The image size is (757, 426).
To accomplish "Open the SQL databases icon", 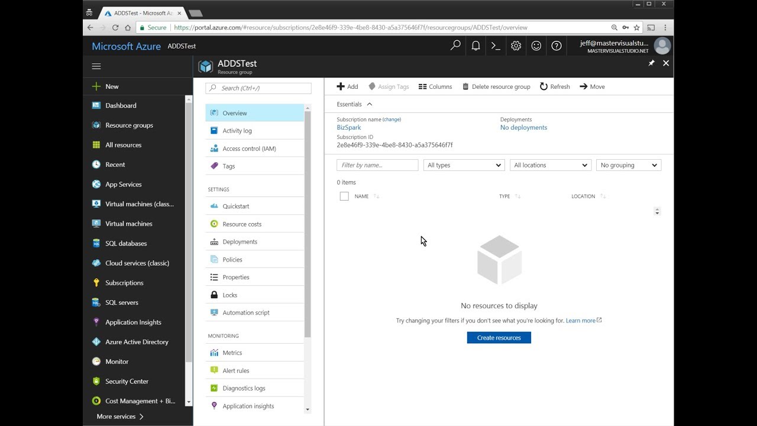I will (96, 243).
